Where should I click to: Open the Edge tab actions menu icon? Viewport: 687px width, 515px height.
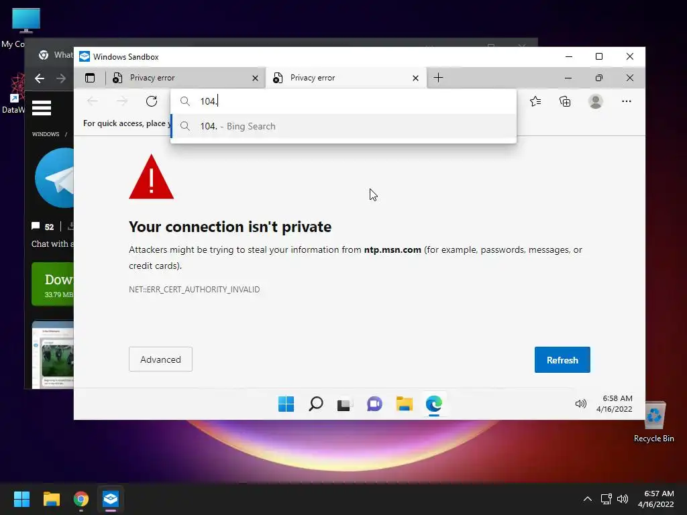[x=90, y=78]
